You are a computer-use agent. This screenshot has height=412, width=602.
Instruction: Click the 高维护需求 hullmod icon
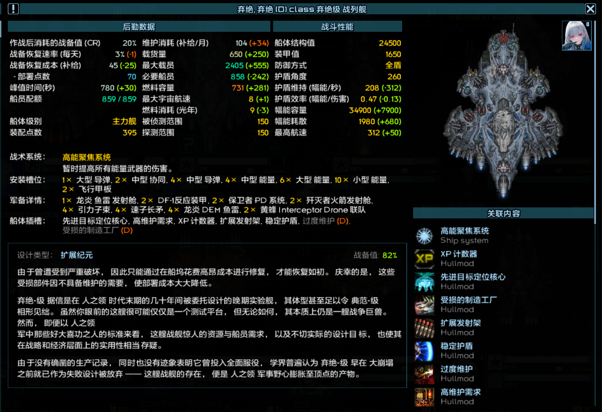(424, 396)
